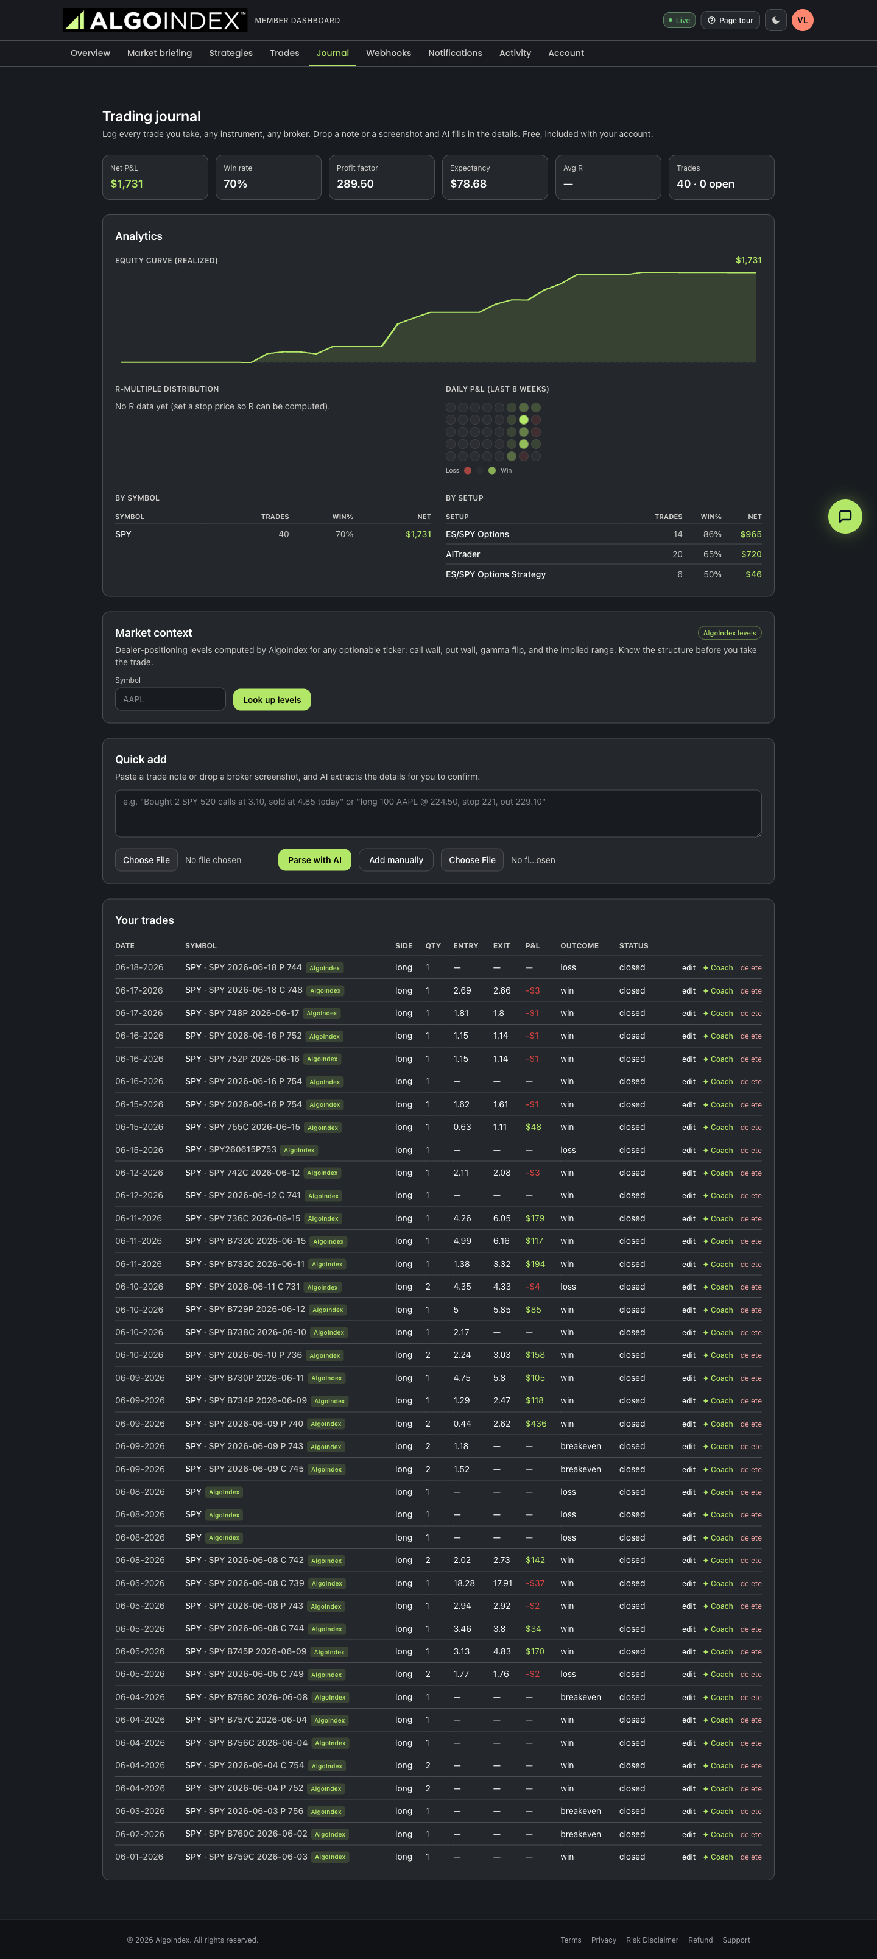Screen dimensions: 877x1959
Task: Click Coach for SPY B729P 2026-06-12 trade
Action: [x=718, y=1310]
